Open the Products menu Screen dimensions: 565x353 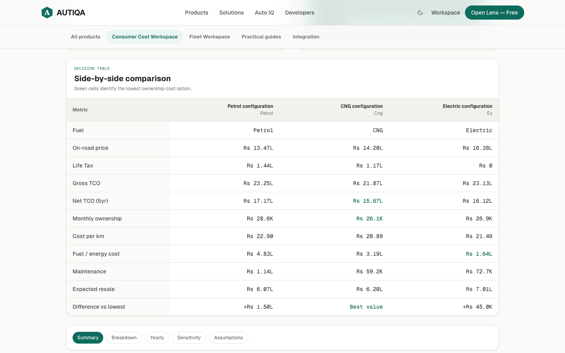coord(197,13)
